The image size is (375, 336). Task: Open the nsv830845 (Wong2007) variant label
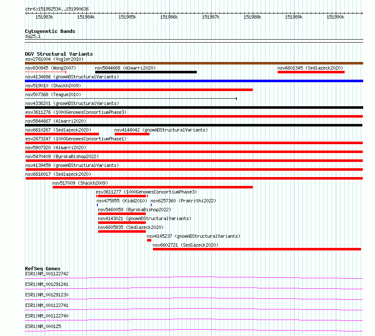click(x=51, y=68)
